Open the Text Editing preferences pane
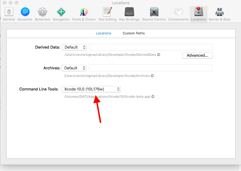Image resolution: width=241 pixels, height=171 pixels. point(107,14)
